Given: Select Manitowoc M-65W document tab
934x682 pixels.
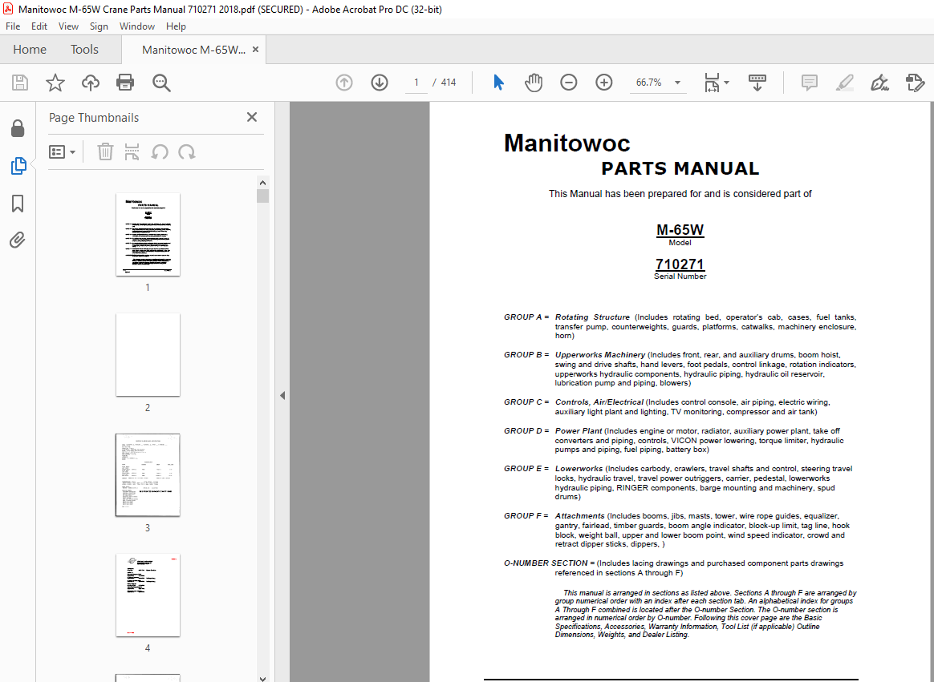Looking at the screenshot, I should click(x=193, y=50).
